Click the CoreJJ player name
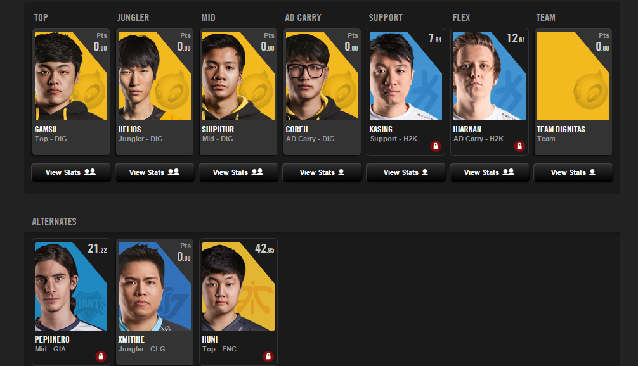Screen dimensions: 638x366 [297, 129]
